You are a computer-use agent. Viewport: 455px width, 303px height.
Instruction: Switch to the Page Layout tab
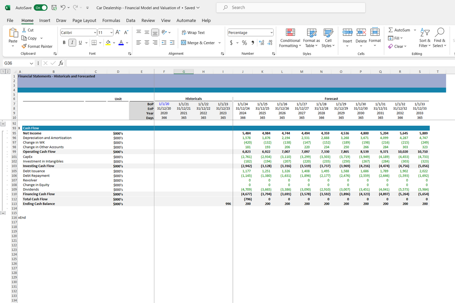point(84,20)
